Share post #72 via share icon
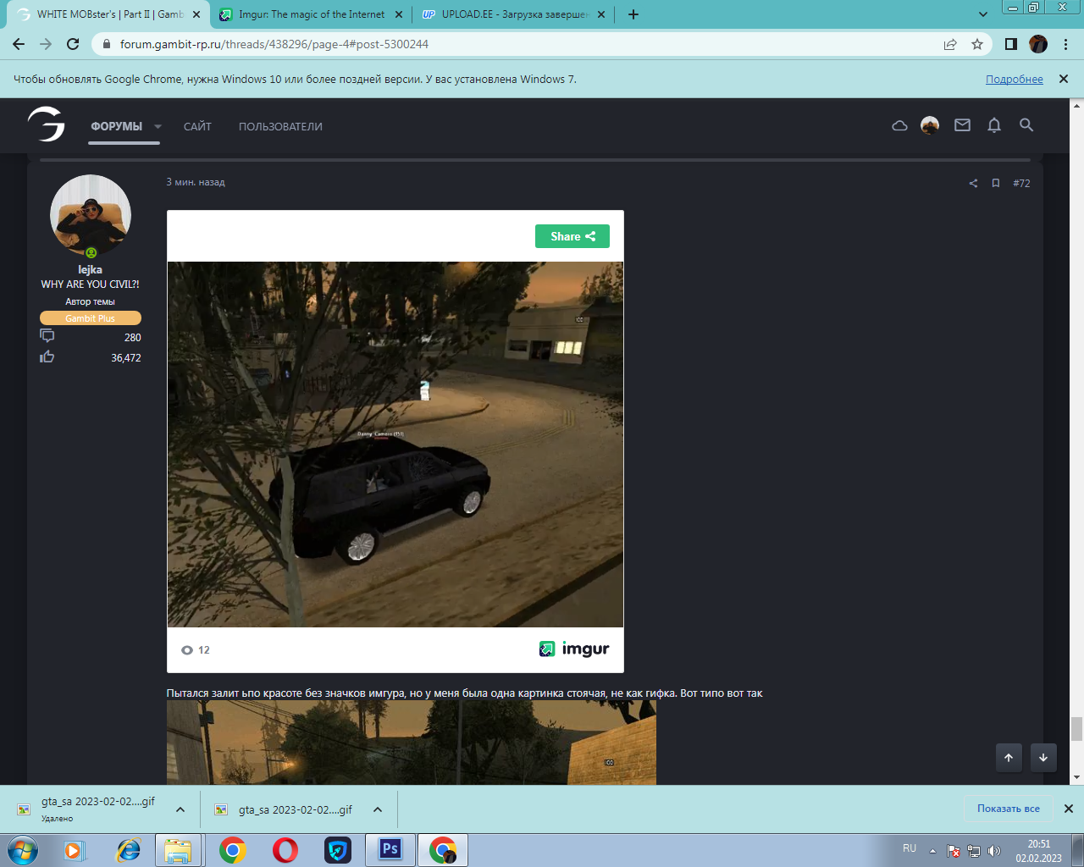The image size is (1084, 867). point(973,183)
